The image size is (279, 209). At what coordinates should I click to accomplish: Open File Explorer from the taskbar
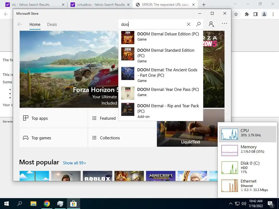coord(33,204)
